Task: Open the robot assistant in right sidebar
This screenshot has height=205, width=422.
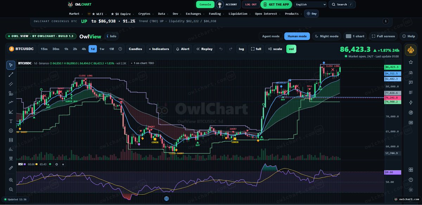Action: click(410, 50)
